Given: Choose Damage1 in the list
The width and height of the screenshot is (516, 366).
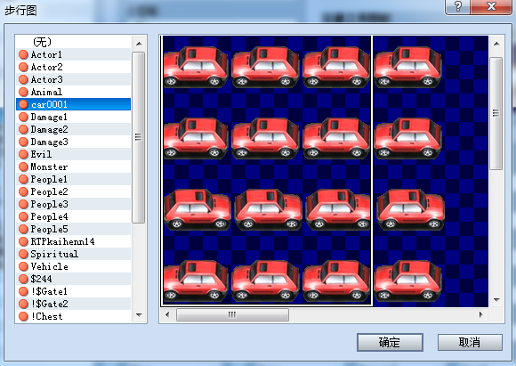Looking at the screenshot, I should [73, 117].
